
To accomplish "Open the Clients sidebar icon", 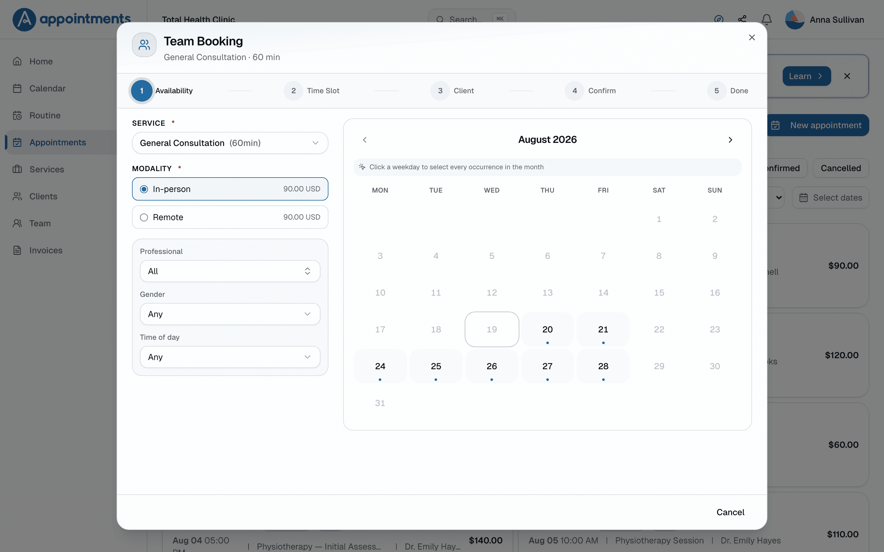I will 17,196.
